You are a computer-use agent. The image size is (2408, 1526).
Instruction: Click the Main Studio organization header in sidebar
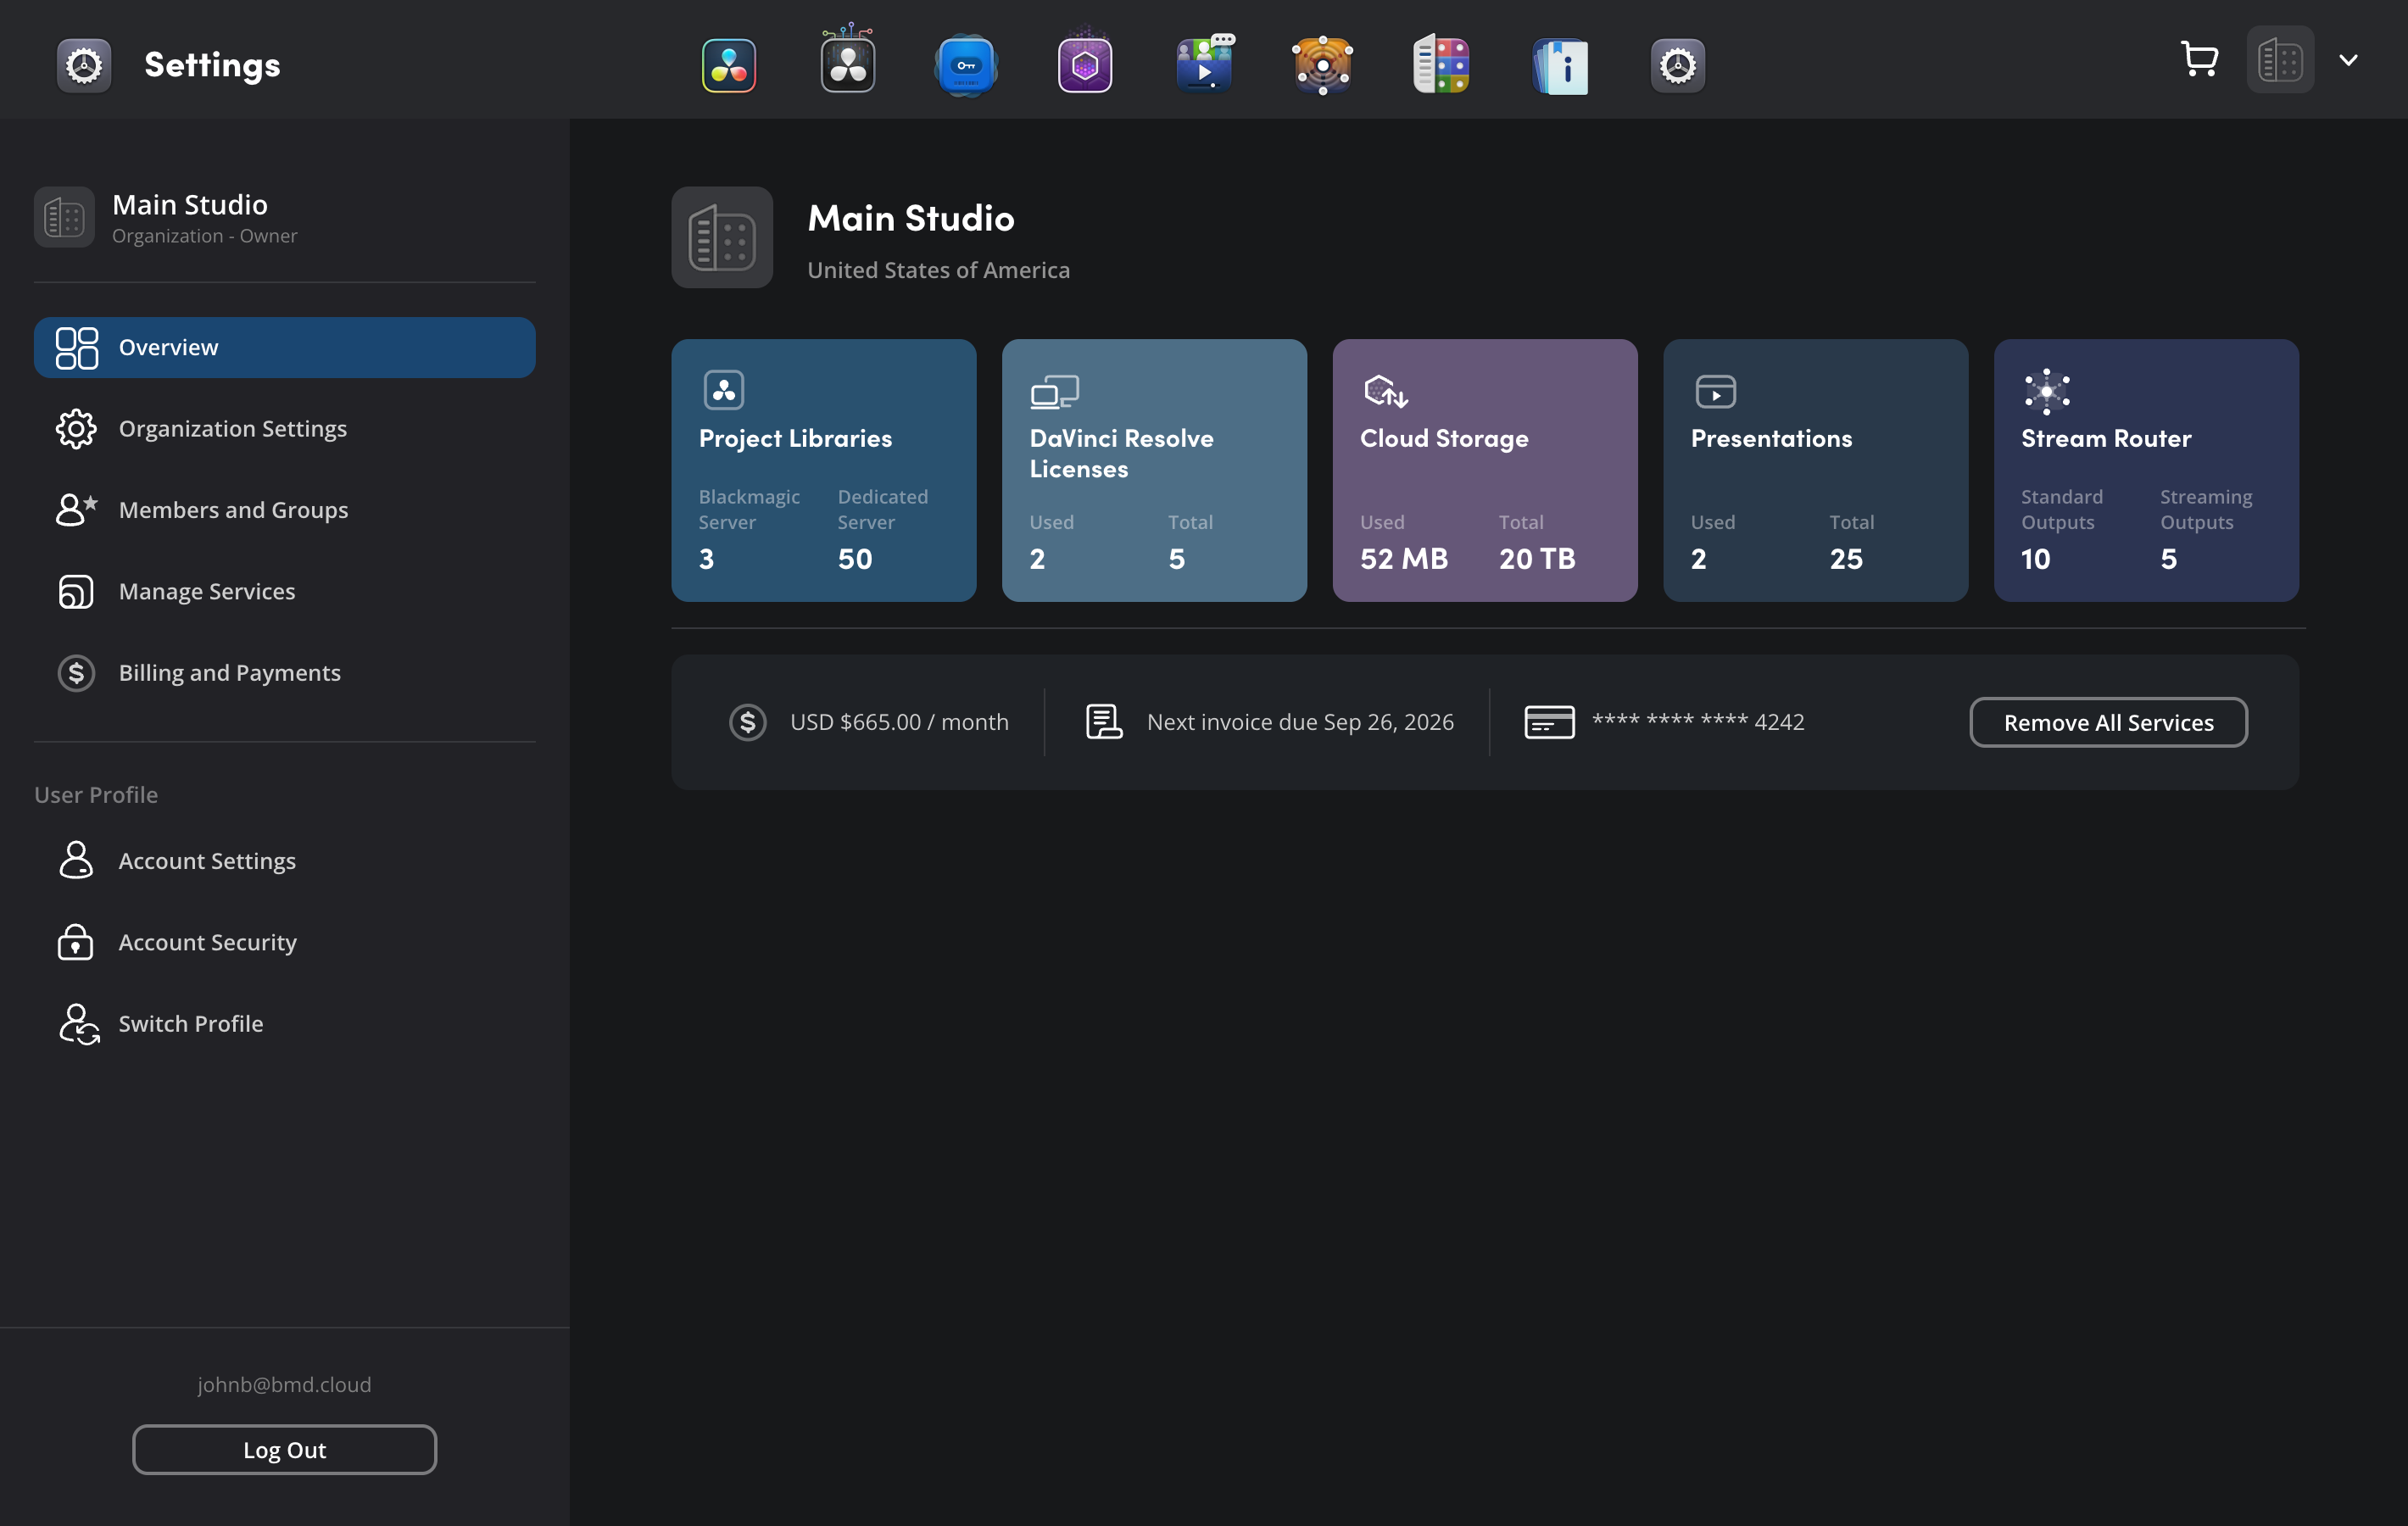pyautogui.click(x=285, y=217)
